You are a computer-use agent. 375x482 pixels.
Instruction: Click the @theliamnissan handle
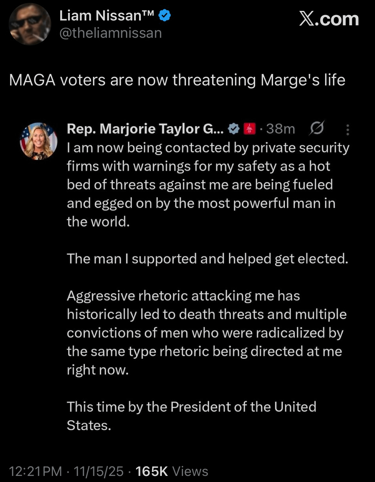tap(111, 33)
